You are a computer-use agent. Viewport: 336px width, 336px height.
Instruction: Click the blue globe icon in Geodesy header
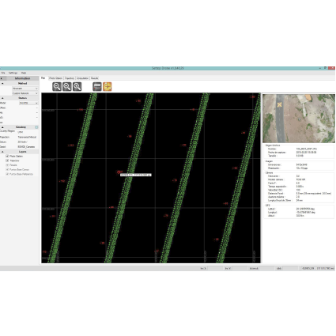coord(36,127)
